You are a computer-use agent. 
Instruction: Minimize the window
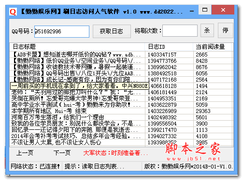click(x=192, y=11)
